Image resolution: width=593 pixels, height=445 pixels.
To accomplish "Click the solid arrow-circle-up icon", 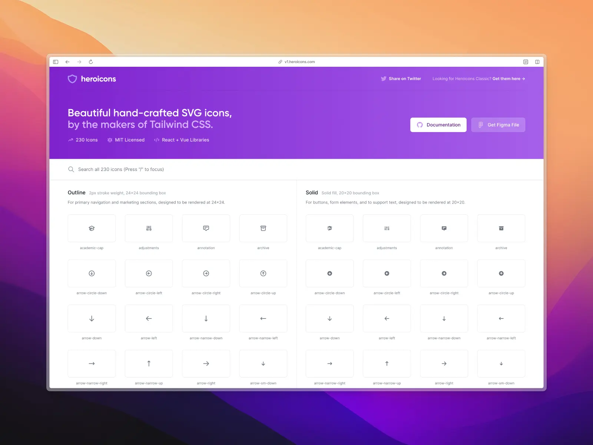I will click(501, 273).
